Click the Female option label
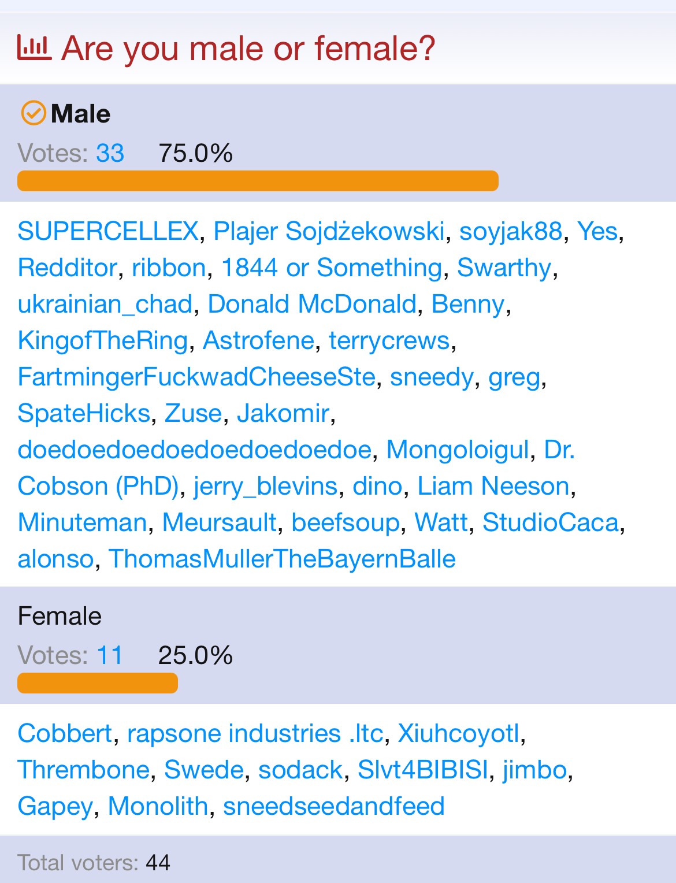Viewport: 676px width, 883px height. [x=60, y=616]
